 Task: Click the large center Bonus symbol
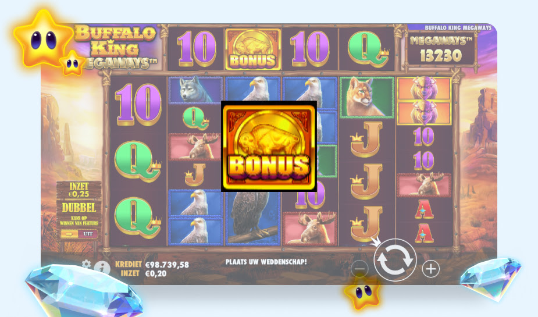click(269, 146)
